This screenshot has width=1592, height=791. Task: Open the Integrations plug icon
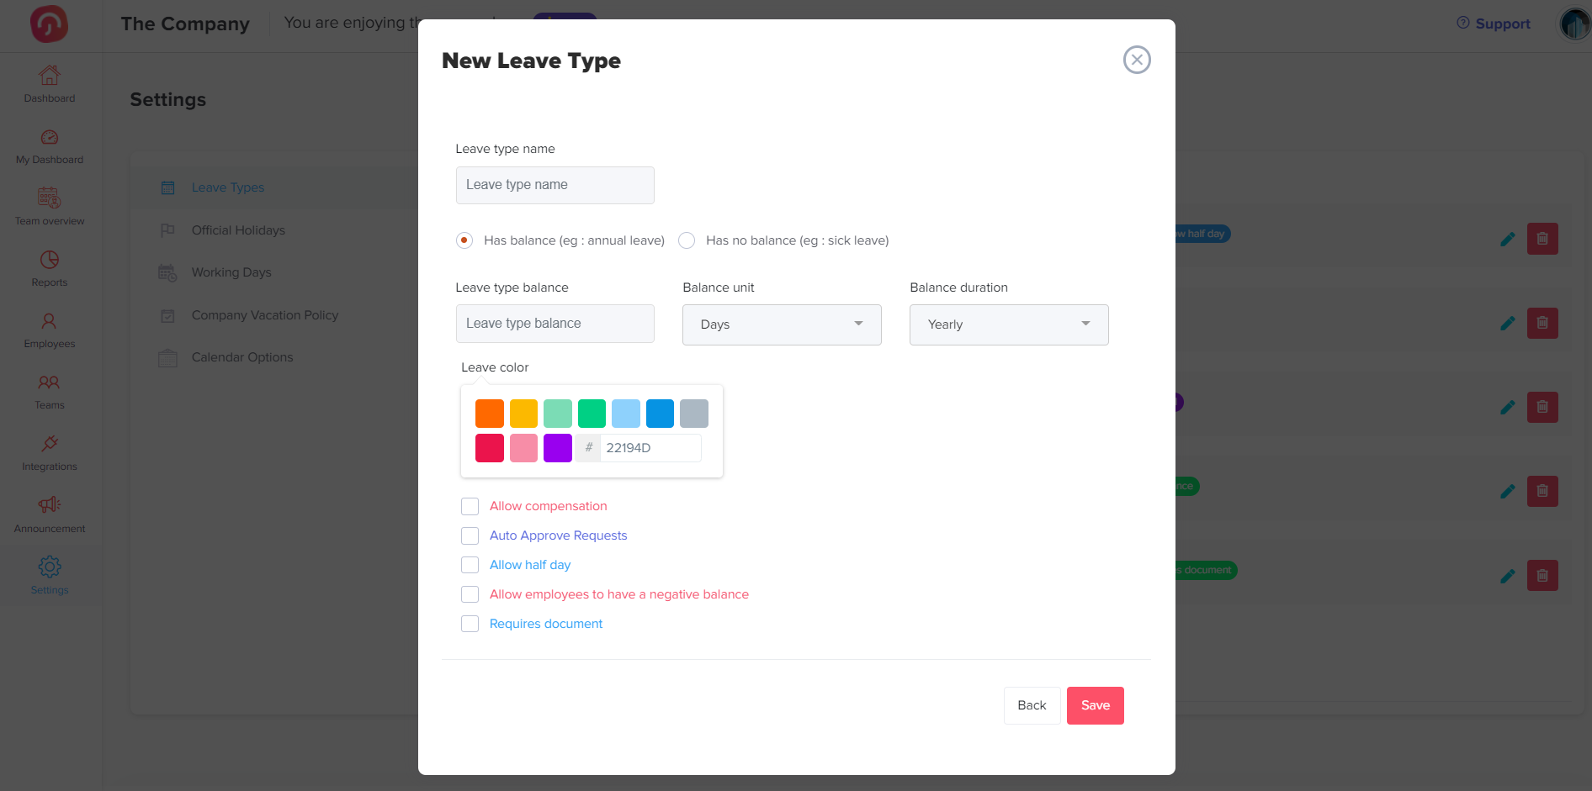coord(50,444)
